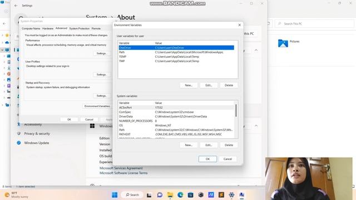Viewport: 356px width, 200px height.
Task: Switch to the Hardware tab
Action: [48, 28]
